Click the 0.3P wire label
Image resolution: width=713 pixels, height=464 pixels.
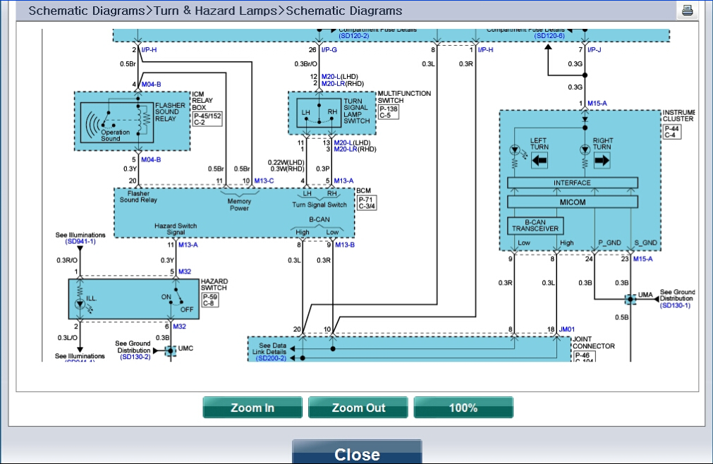tap(323, 169)
